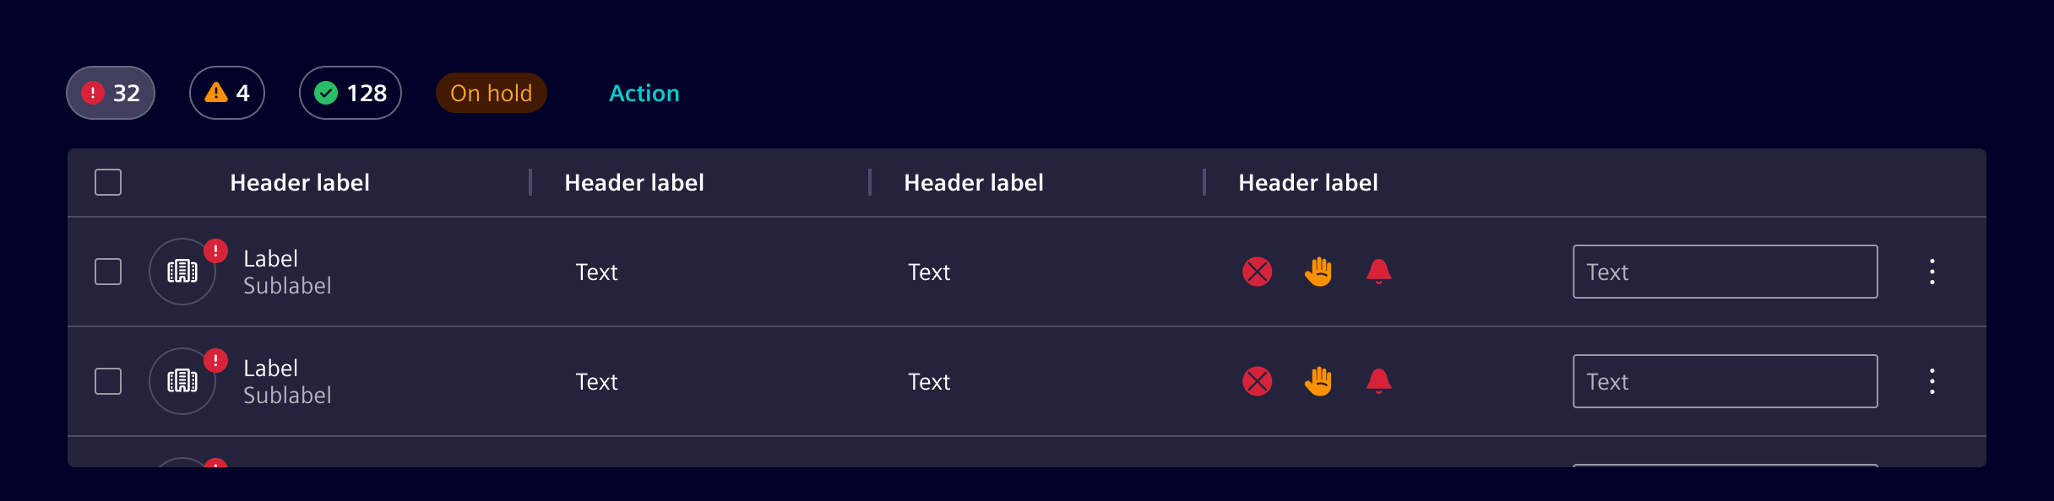Check the second row's checkbox
This screenshot has width=2054, height=501.
point(108,381)
